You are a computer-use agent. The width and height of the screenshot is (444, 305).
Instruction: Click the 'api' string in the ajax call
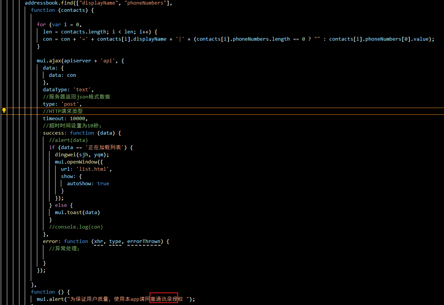click(108, 60)
